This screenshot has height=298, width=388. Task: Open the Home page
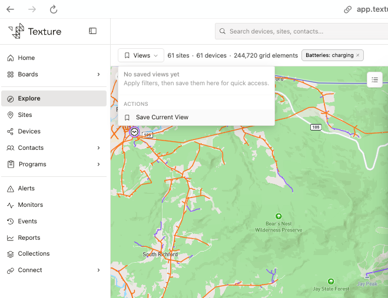click(54, 58)
